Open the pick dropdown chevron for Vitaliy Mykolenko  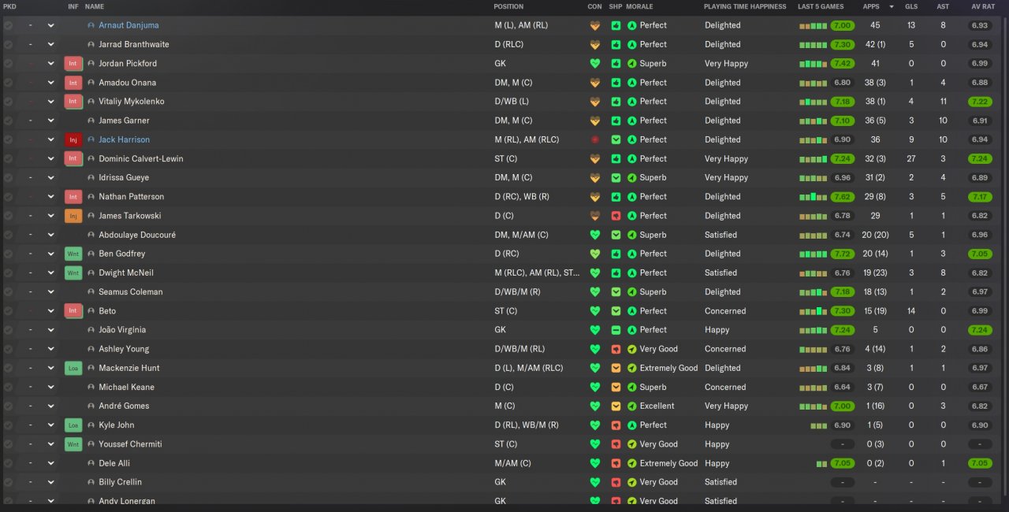[50, 102]
